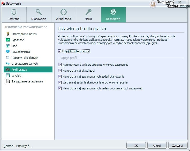Uncheck the Użyj Profilu gracza checkbox
Image resolution: width=190 pixels, height=151 pixels.
tap(59, 51)
